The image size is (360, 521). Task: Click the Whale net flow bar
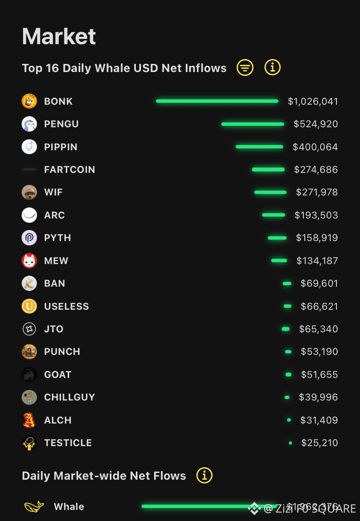coord(209,507)
